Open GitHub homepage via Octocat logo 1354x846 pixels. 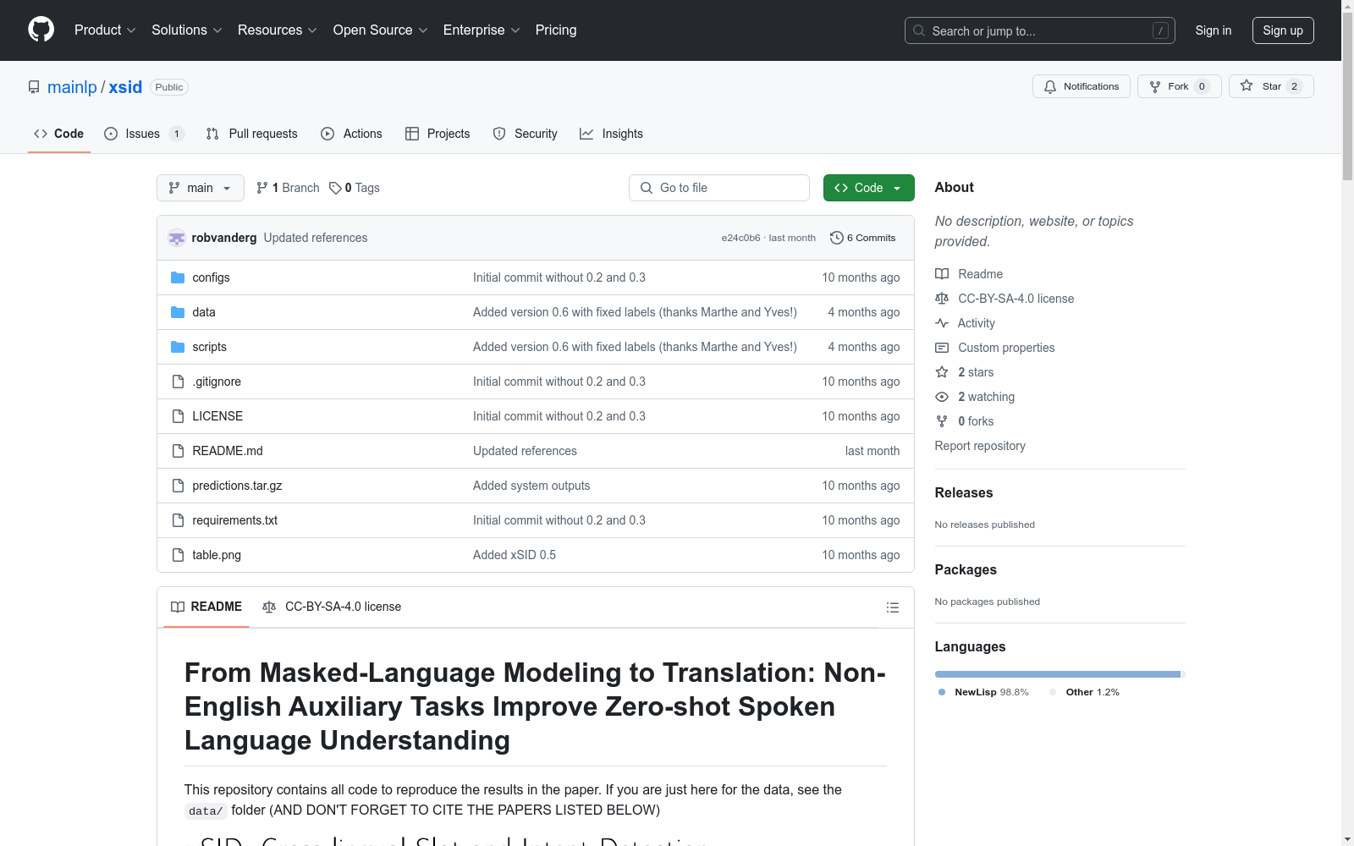coord(41,30)
